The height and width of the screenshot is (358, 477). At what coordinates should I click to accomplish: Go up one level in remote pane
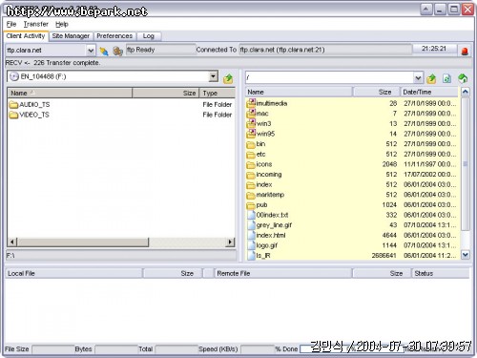[x=431, y=78]
